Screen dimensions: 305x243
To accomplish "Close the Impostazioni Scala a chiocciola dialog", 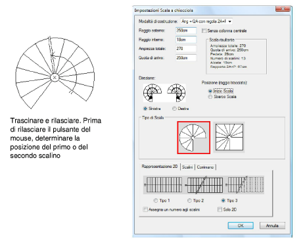I will 283,9.
